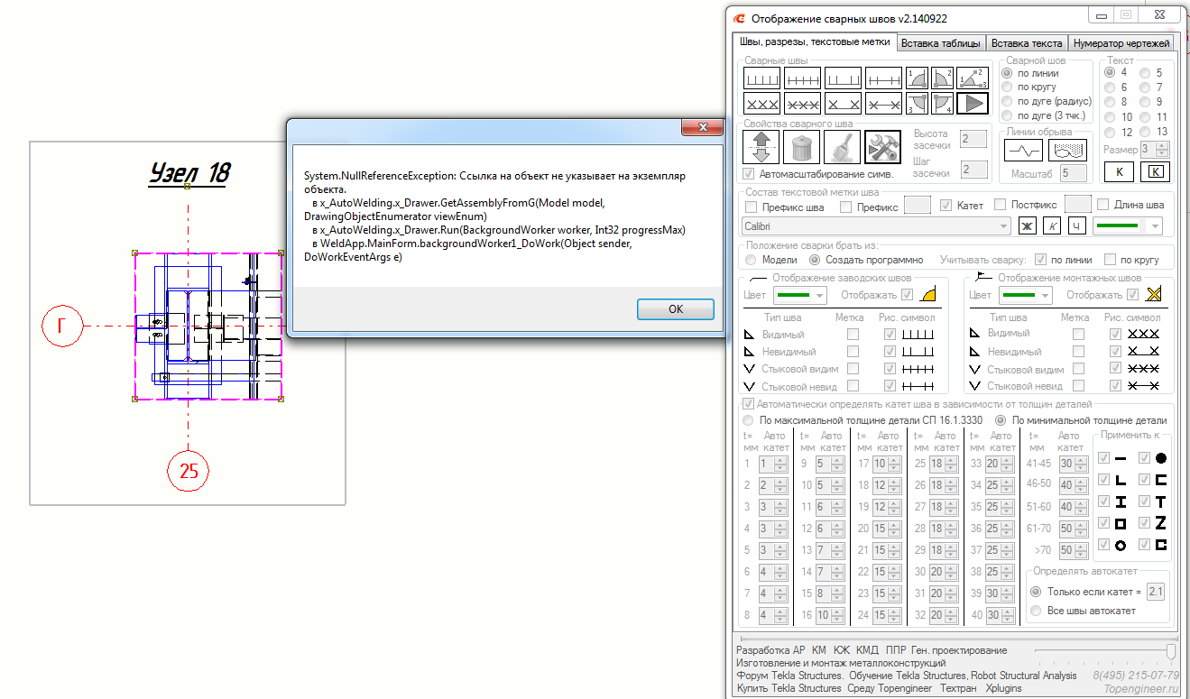Image resolution: width=1190 pixels, height=699 pixels.
Task: Open the Calibri font dropdown
Action: coord(875,225)
